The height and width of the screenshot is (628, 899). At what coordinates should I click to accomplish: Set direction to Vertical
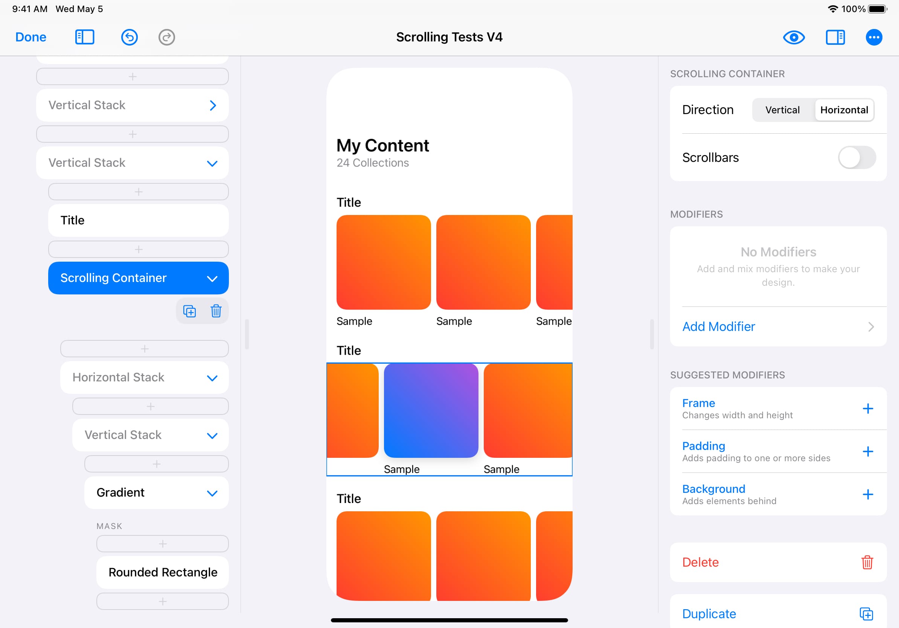[x=782, y=110]
